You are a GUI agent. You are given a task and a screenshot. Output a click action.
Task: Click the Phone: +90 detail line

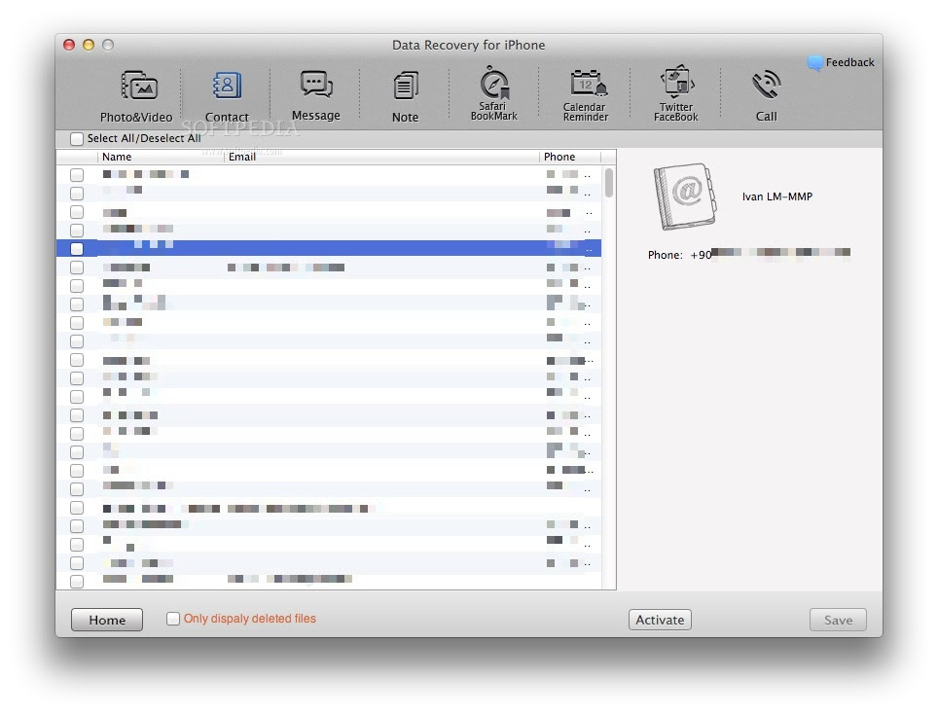(749, 255)
